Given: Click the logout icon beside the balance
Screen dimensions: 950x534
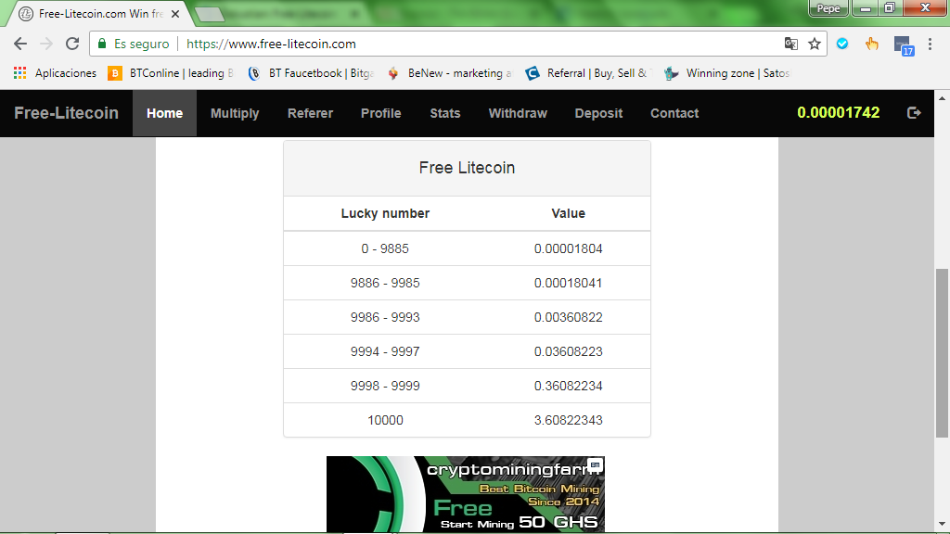Looking at the screenshot, I should [914, 112].
